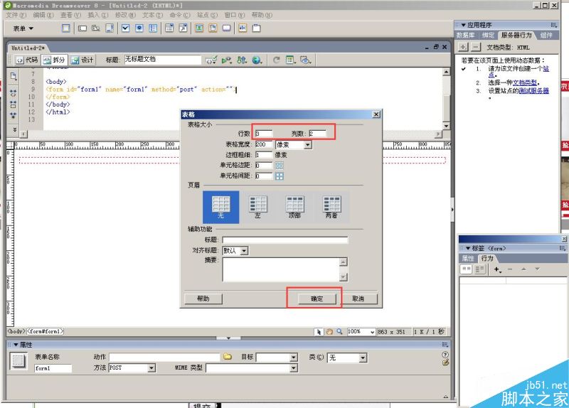Open the 文件 menu
This screenshot has width=569, height=408.
point(16,15)
